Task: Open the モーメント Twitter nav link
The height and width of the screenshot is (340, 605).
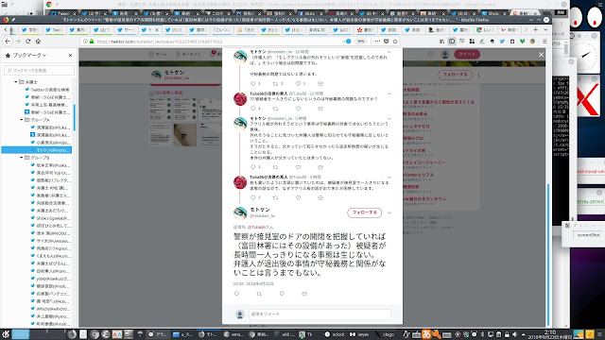Action: 188,55
